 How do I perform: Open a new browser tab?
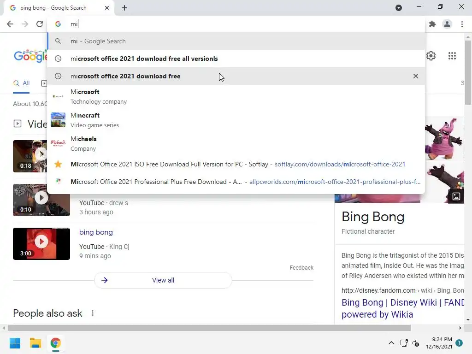124,8
